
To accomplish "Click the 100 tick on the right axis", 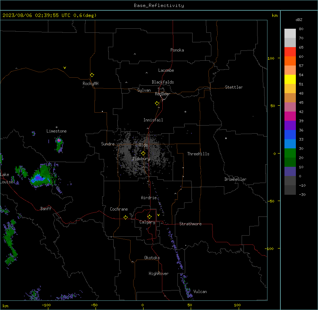I will 271,58.
